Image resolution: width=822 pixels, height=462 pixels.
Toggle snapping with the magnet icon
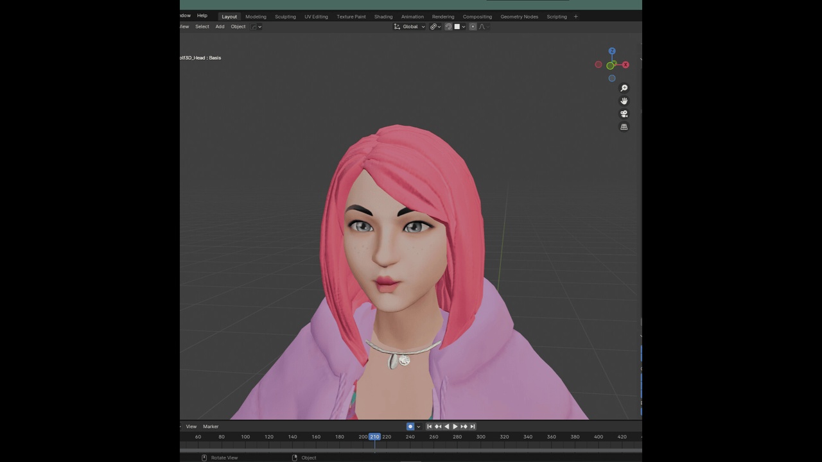coord(449,27)
